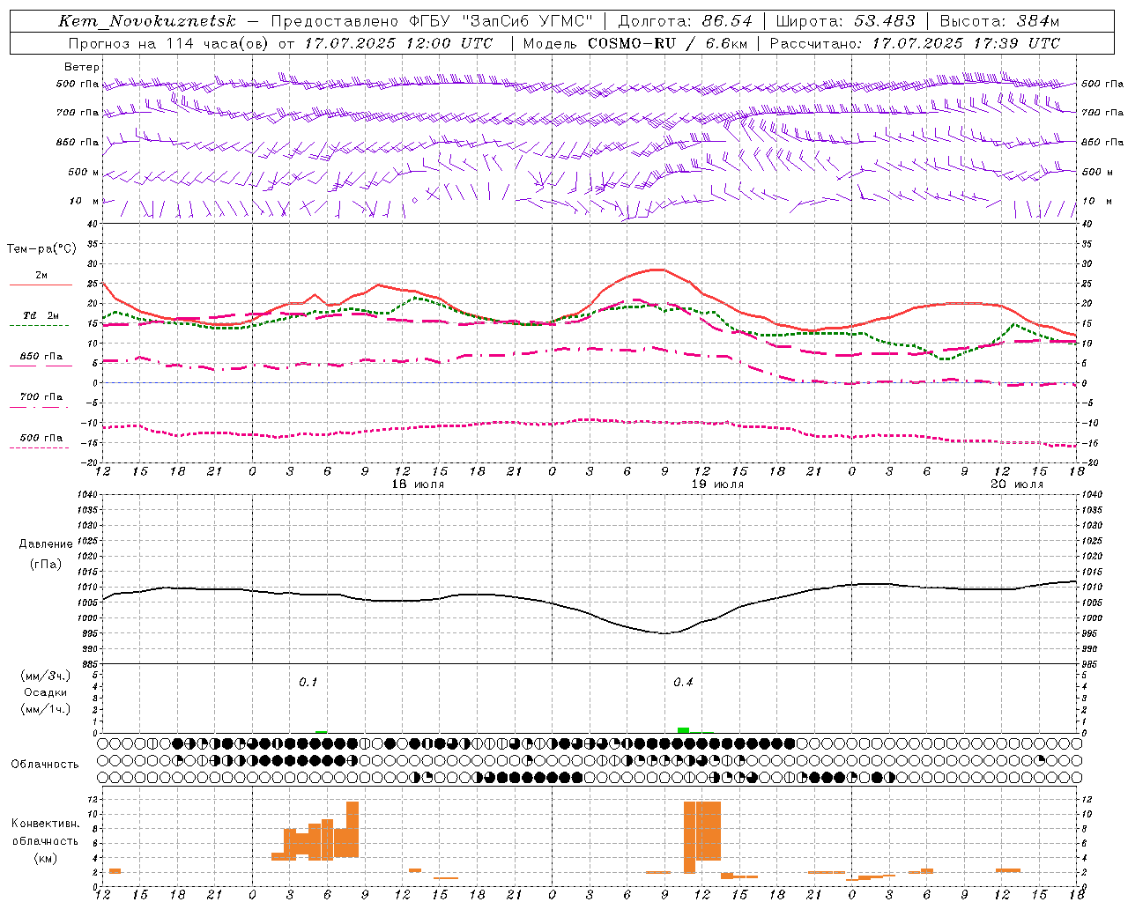Viewport: 1128px width, 902px height.
Task: Click the 18 июля date label
Action: tap(418, 484)
